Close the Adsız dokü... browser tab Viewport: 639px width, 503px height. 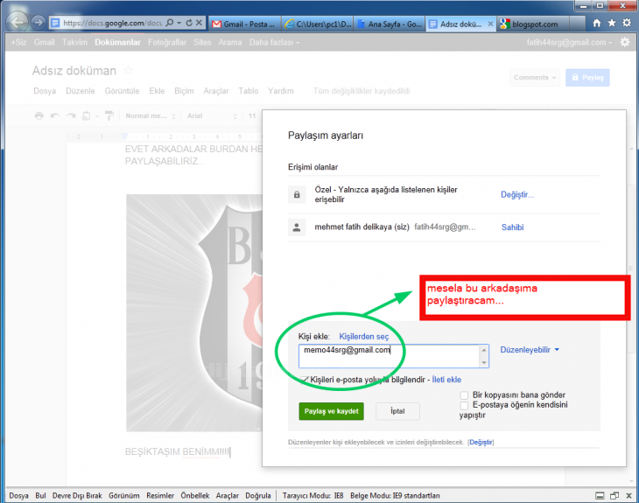coord(490,24)
